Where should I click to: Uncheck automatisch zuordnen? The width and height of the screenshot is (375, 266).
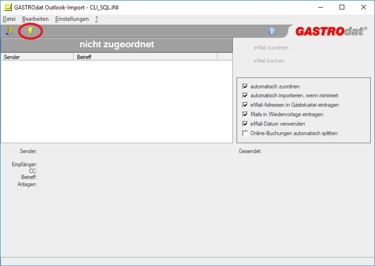click(x=245, y=86)
